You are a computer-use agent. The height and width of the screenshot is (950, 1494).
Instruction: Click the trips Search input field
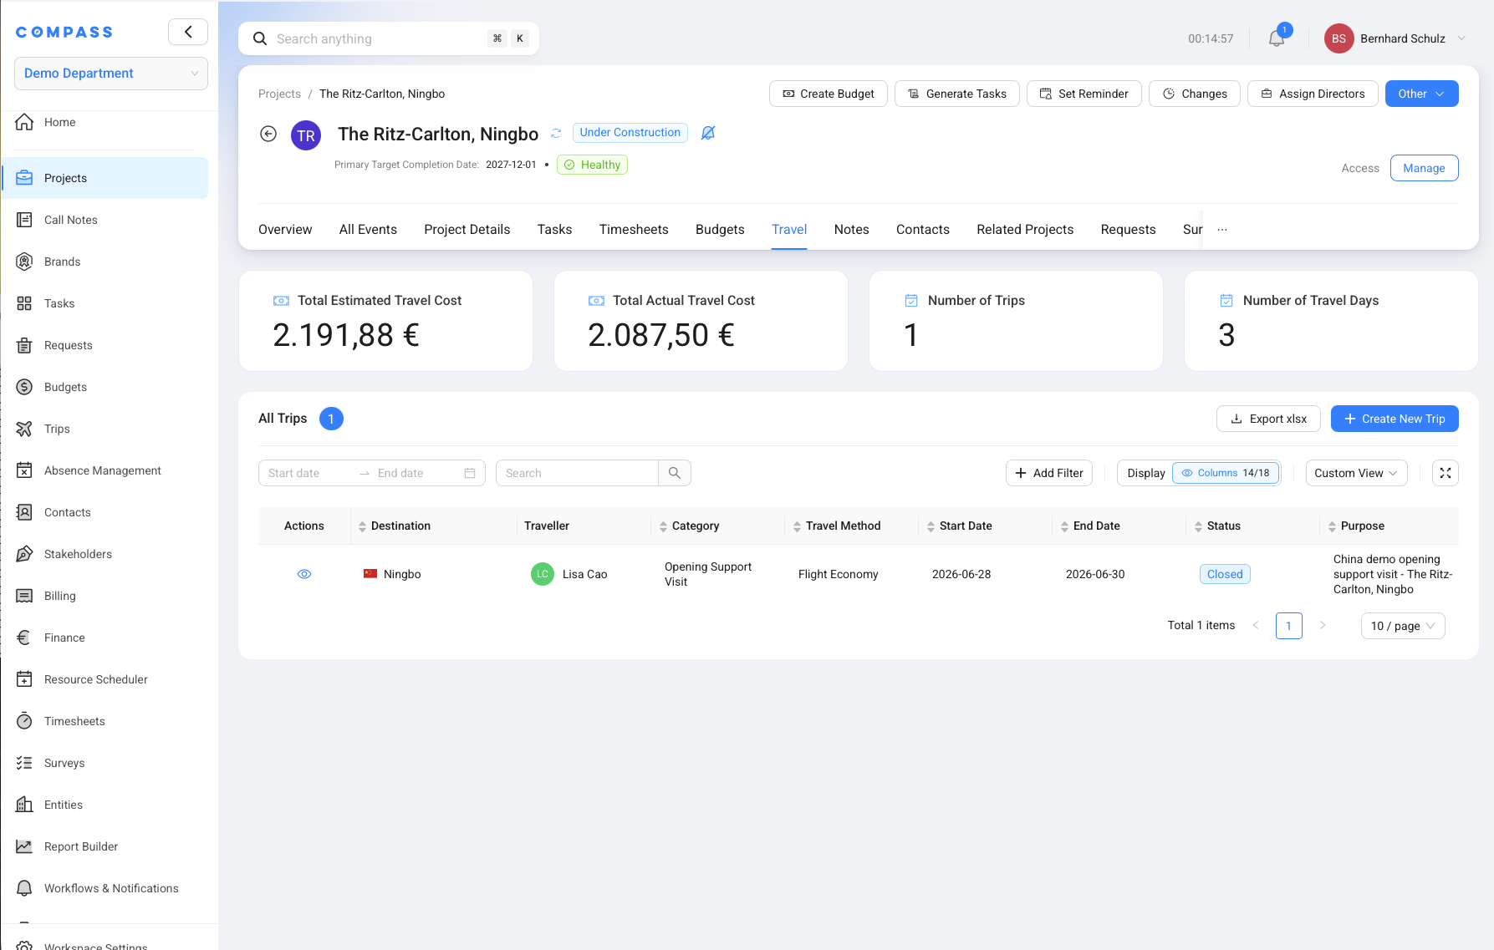577,473
